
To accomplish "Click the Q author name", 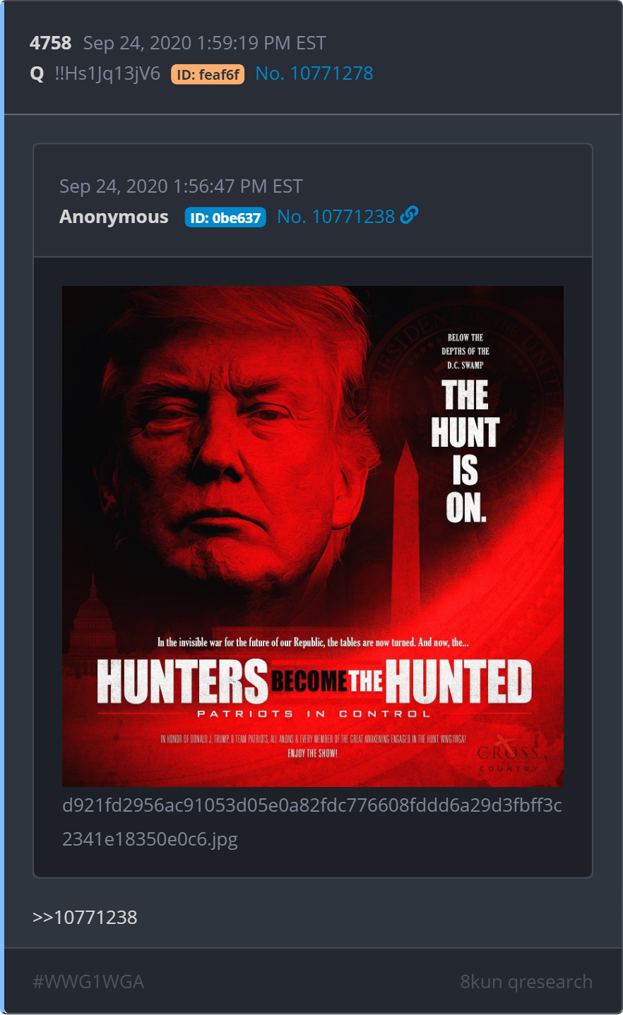I will (37, 74).
